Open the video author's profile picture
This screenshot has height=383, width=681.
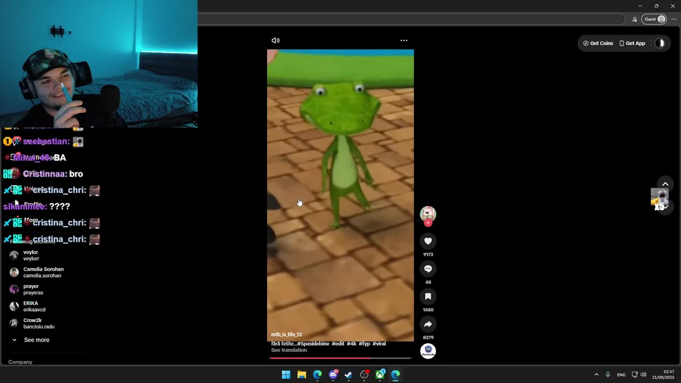tap(428, 214)
